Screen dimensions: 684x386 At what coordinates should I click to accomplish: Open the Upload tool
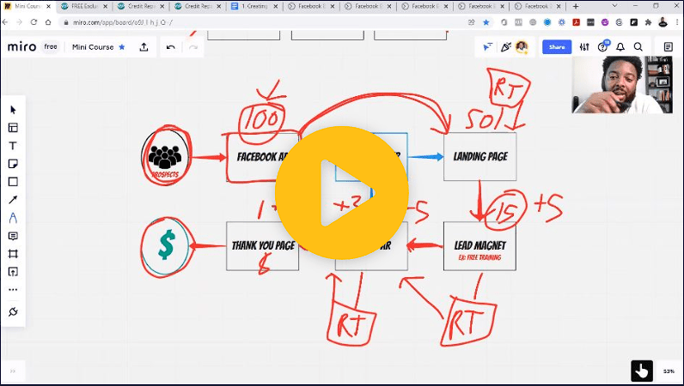13,272
